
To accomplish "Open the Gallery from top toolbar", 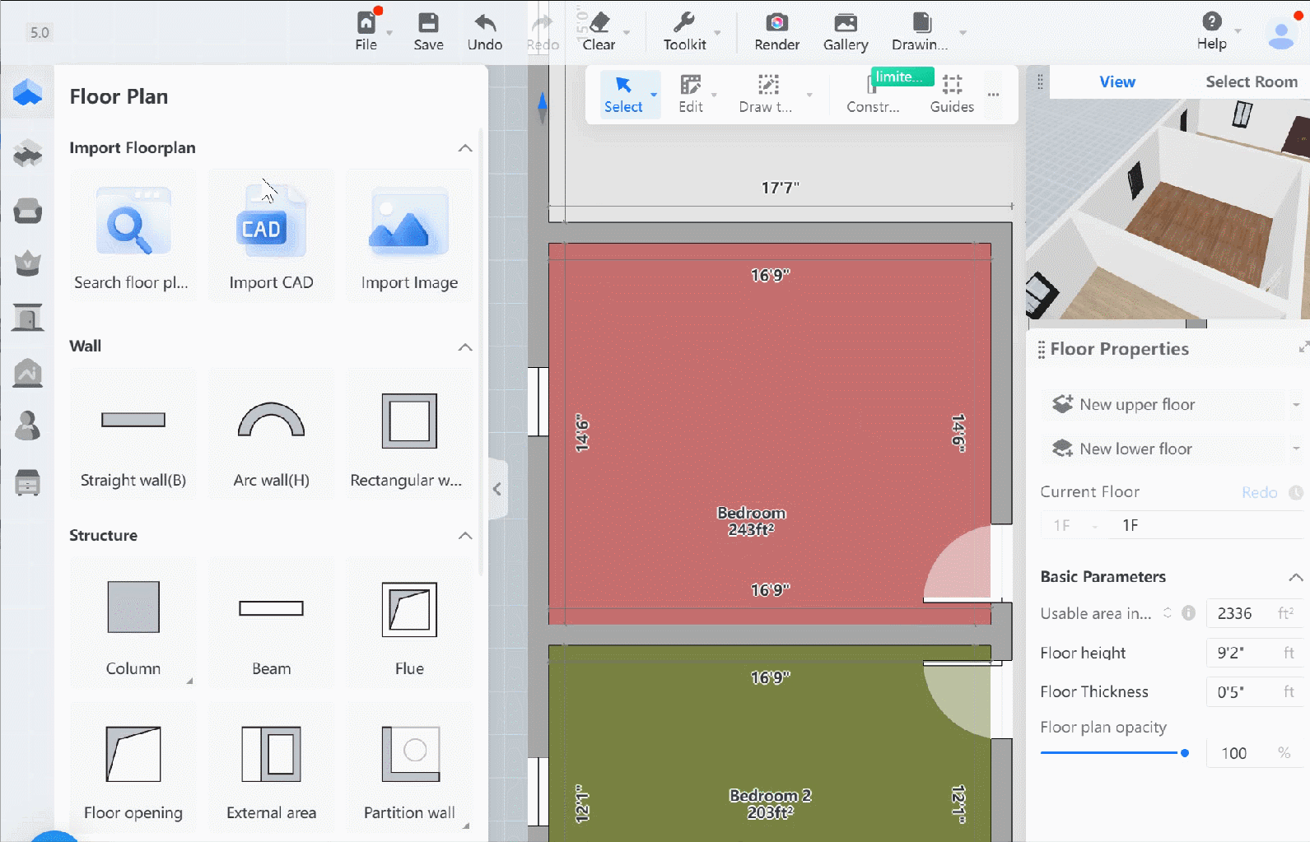I will coord(846,31).
